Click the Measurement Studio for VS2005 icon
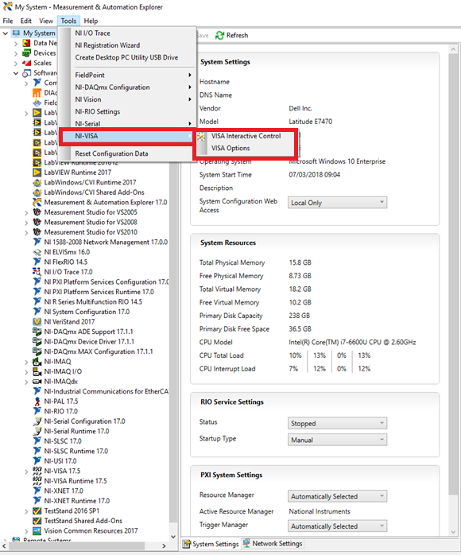The image size is (461, 555). click(x=37, y=212)
